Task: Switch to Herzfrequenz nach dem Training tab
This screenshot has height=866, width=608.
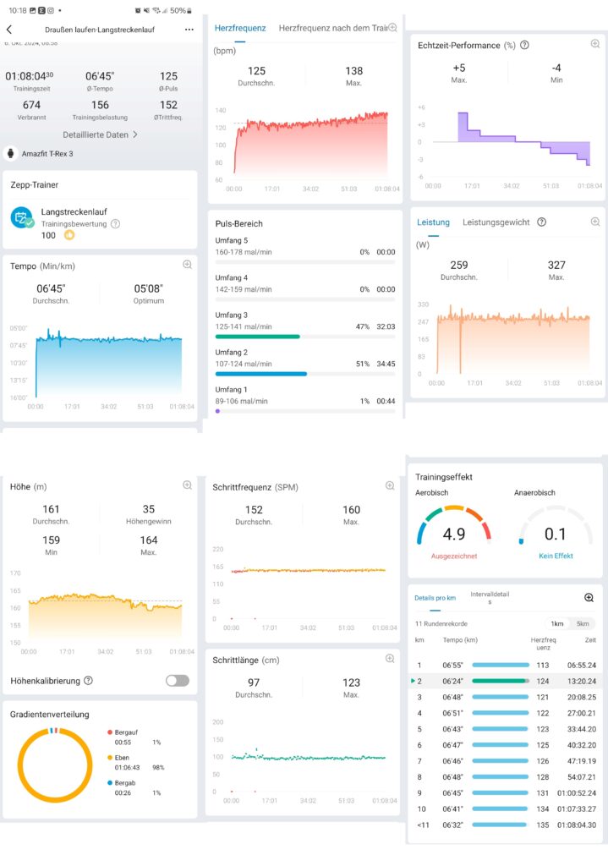Action: point(332,28)
